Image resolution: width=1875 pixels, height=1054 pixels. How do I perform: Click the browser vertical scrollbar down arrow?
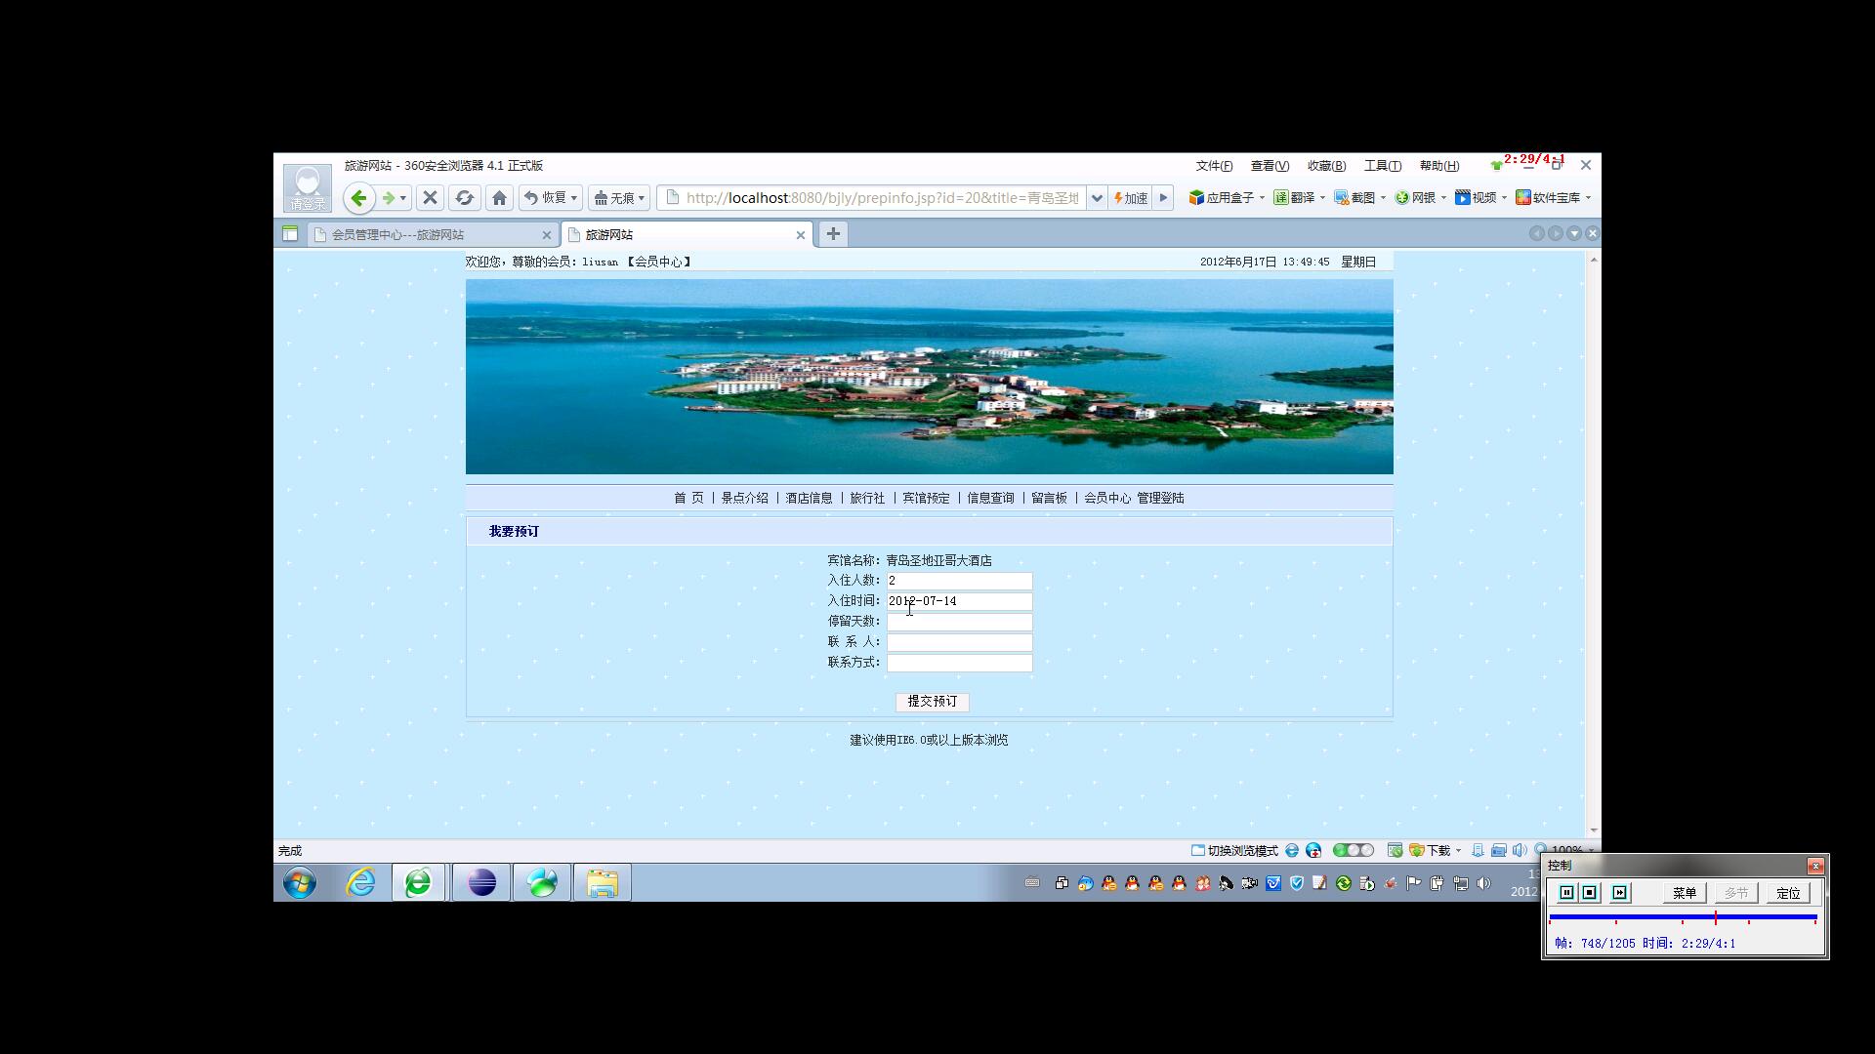coord(1594,831)
